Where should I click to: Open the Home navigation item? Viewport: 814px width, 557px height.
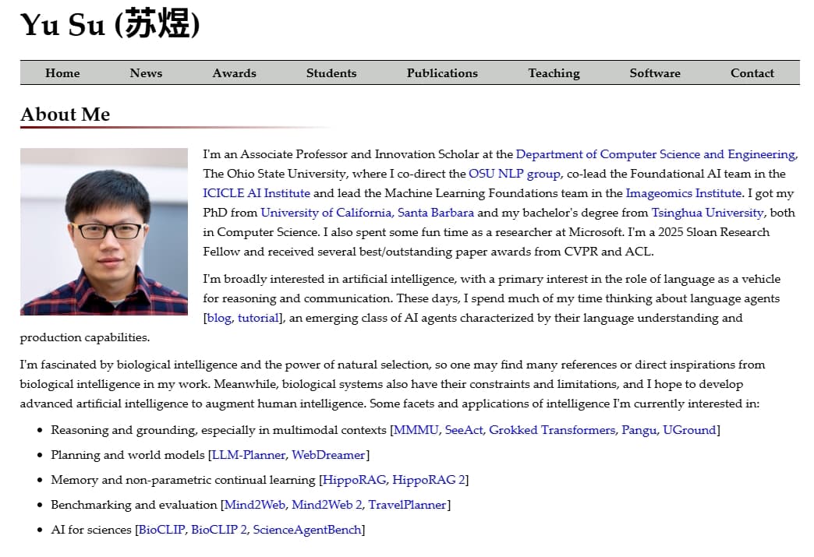(62, 73)
